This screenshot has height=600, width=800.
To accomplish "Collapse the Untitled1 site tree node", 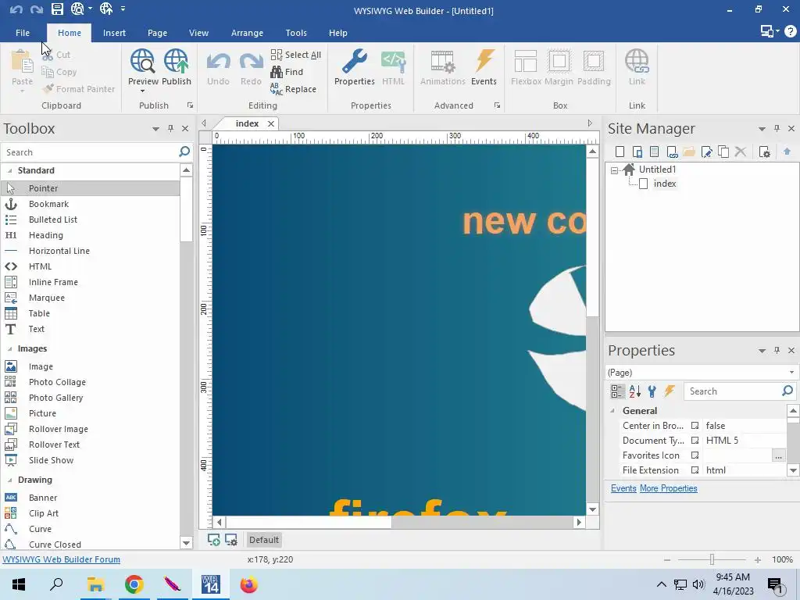I will 614,170.
